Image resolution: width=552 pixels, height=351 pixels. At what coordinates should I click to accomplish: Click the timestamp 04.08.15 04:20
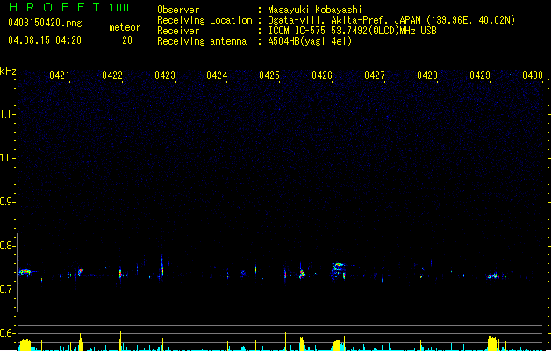point(45,40)
